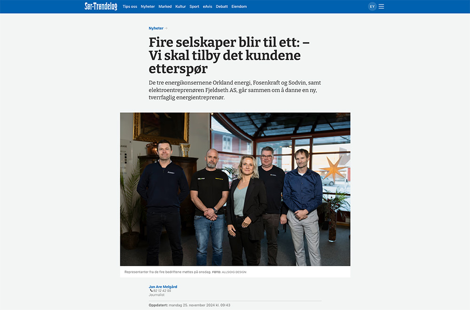
Task: Click the phone icon beside journalist number
Action: coord(151,291)
